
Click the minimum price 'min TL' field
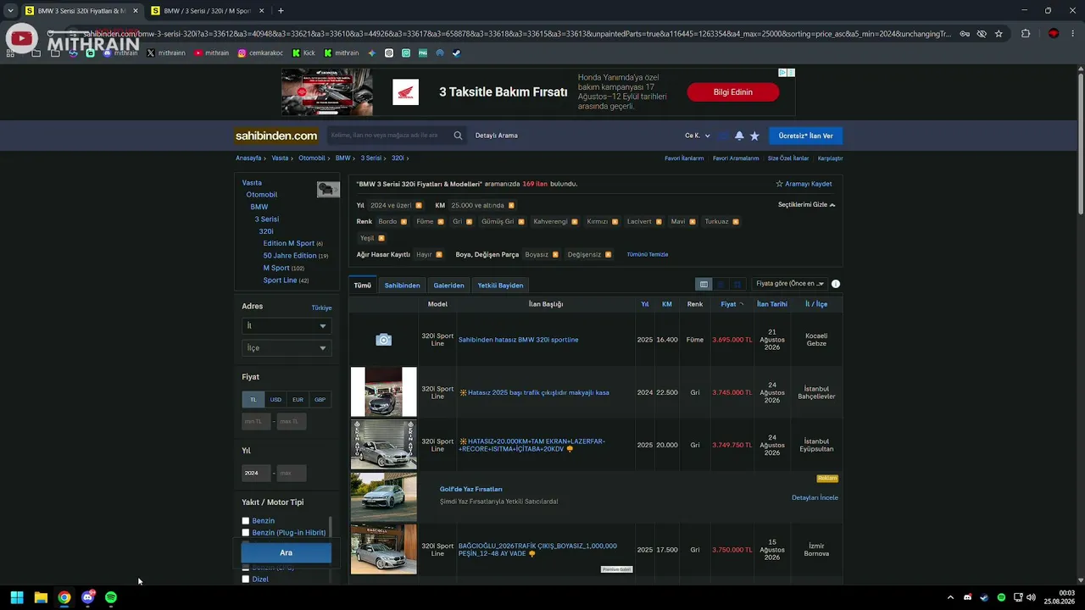(256, 421)
